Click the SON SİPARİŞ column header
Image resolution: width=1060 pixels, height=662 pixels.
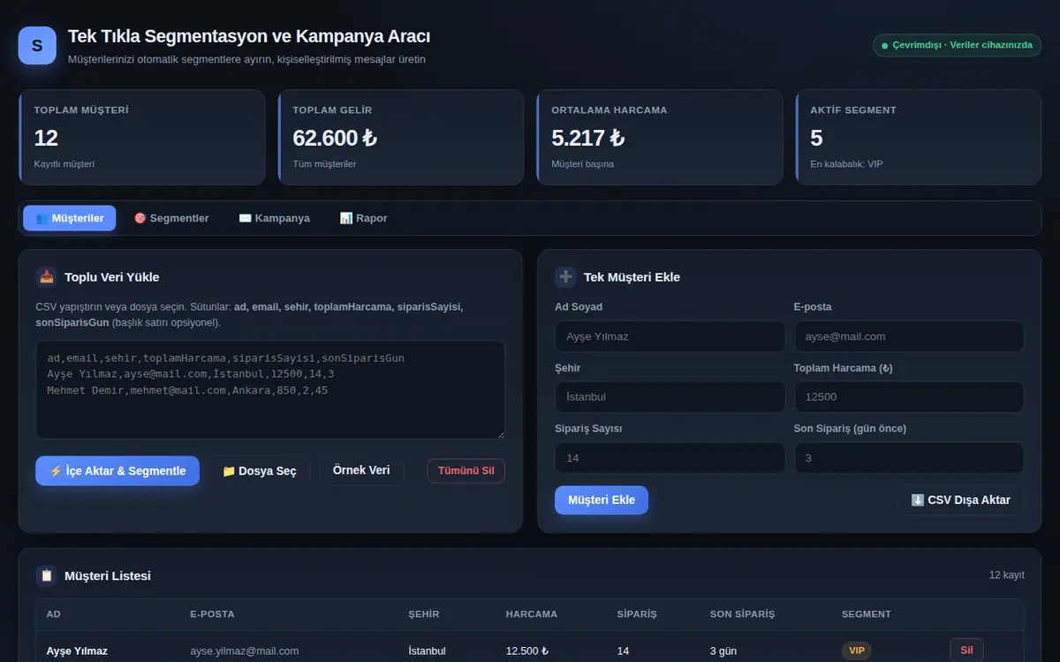[x=742, y=614]
